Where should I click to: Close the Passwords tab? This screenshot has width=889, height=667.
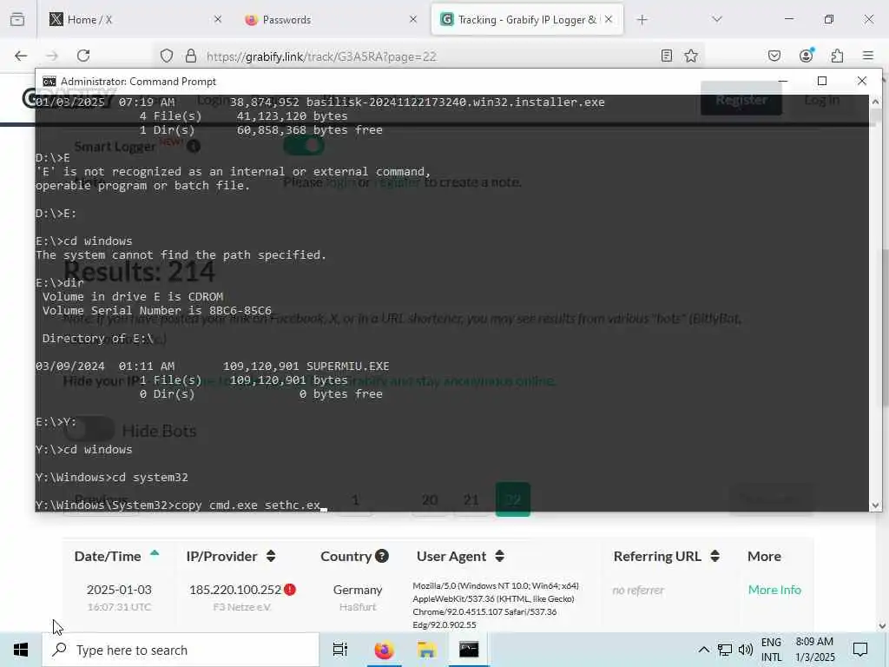point(413,20)
